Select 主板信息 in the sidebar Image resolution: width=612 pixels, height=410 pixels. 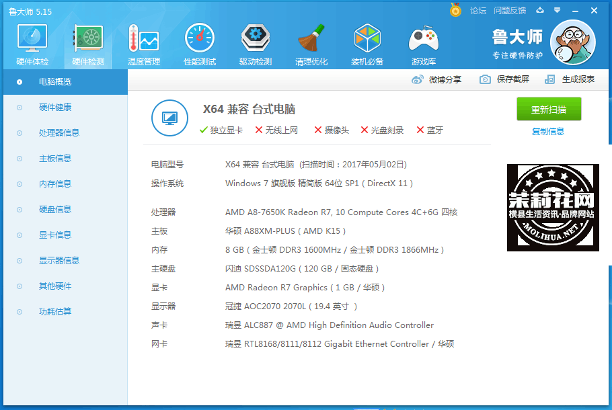pos(66,159)
